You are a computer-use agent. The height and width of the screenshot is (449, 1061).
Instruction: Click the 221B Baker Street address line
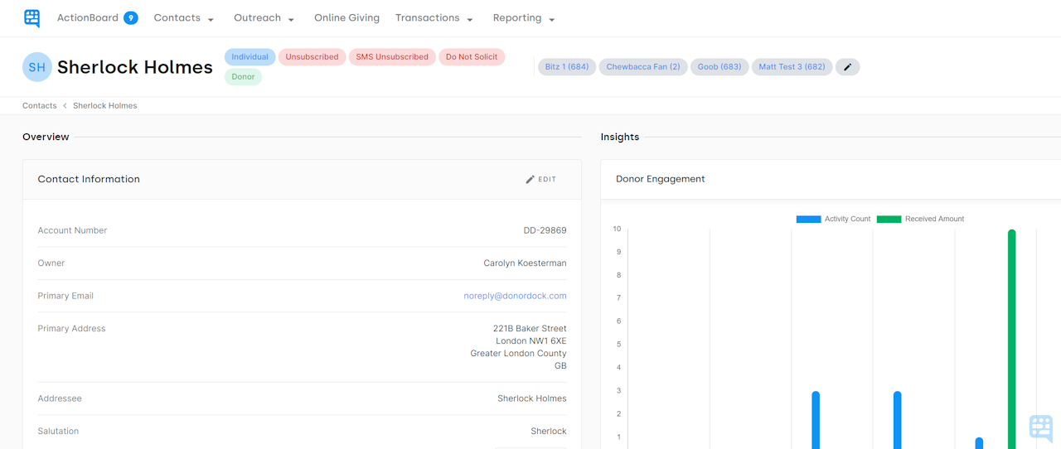(530, 329)
